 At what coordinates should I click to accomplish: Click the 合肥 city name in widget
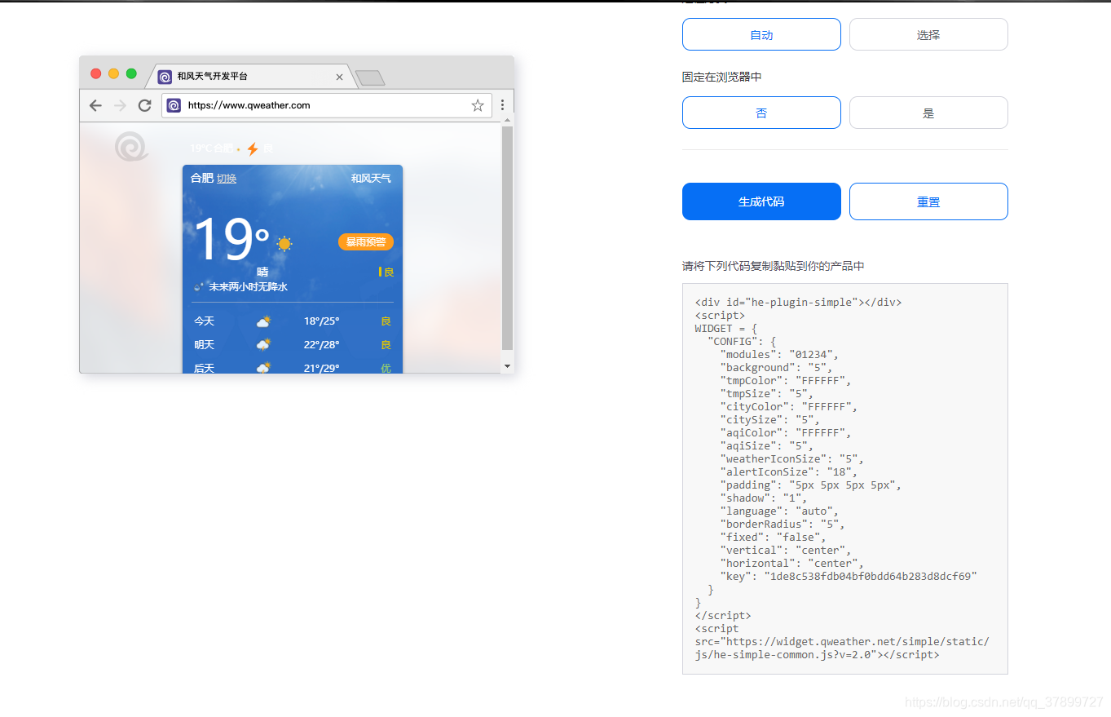point(202,178)
